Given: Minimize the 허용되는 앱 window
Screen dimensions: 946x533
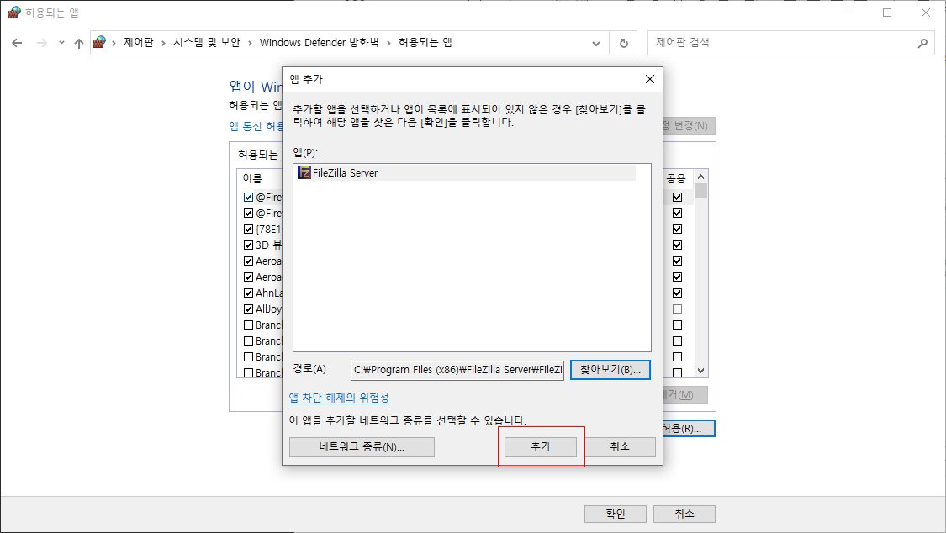Looking at the screenshot, I should pyautogui.click(x=849, y=13).
